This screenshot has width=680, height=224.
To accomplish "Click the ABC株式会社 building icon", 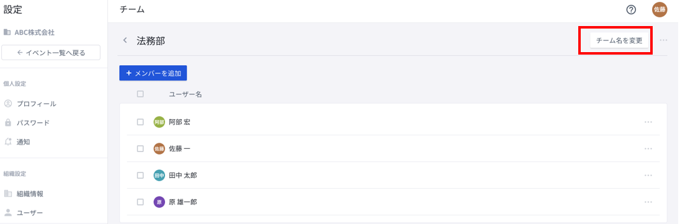I will (7, 32).
